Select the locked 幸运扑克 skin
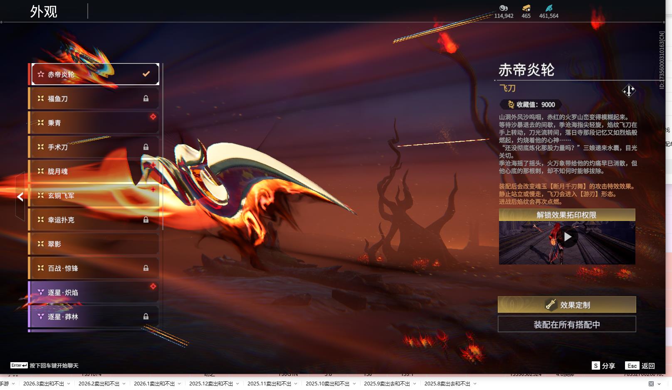This screenshot has height=390, width=672. click(x=95, y=220)
